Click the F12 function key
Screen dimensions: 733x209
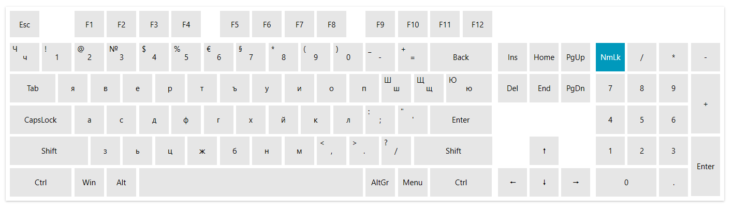pyautogui.click(x=477, y=24)
